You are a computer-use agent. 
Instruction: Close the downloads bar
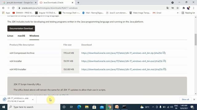point(194,99)
